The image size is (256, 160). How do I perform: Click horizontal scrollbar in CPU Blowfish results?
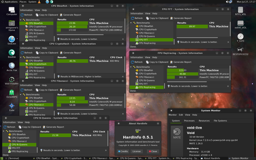tap(80, 35)
